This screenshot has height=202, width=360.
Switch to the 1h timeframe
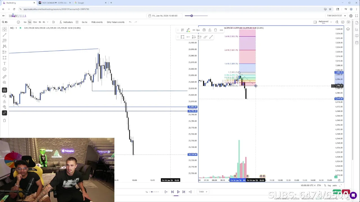pyautogui.click(x=40, y=22)
